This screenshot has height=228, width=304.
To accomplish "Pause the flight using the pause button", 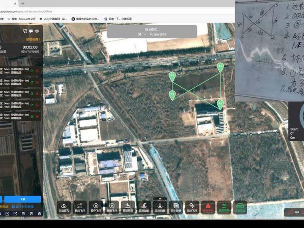I will coord(96,207).
